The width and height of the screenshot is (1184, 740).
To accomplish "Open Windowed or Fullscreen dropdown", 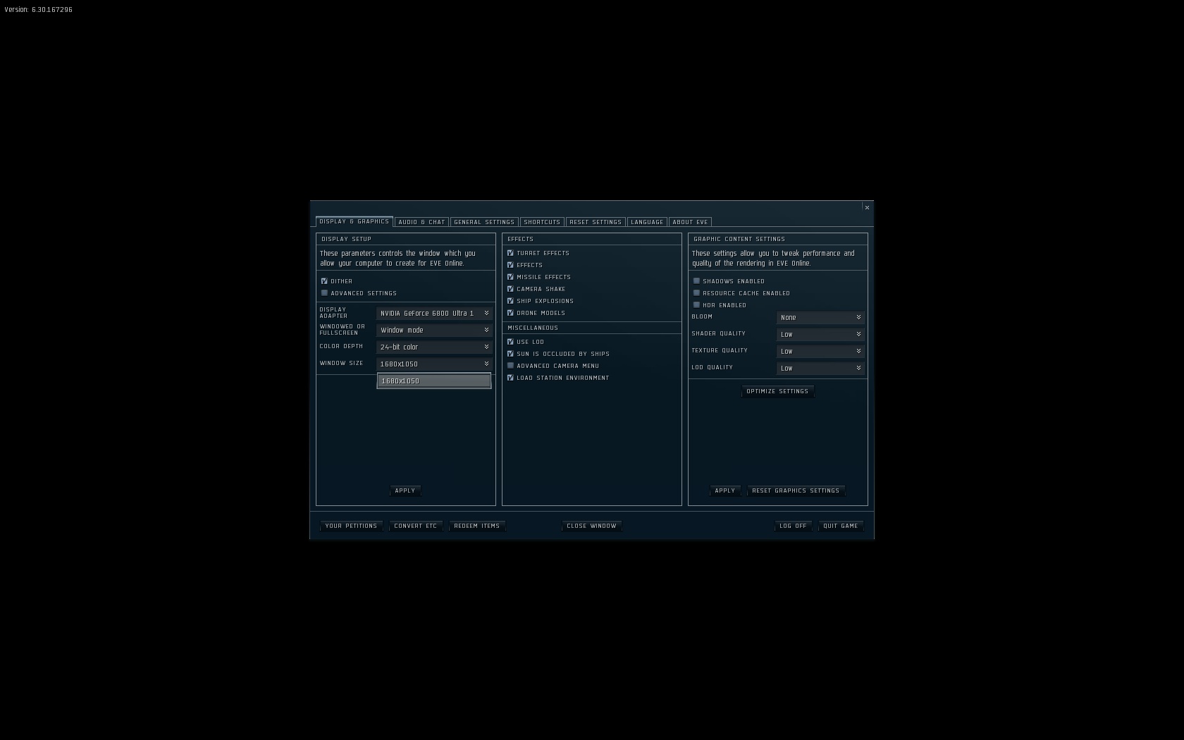I will (434, 330).
